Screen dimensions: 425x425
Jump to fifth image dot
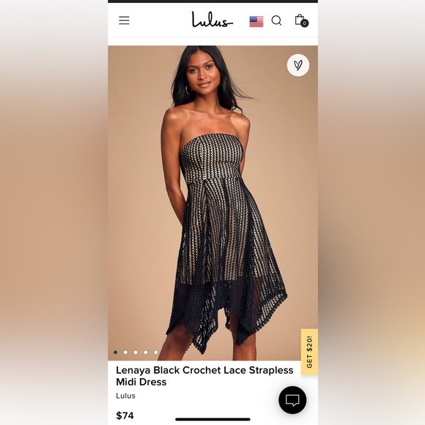click(x=156, y=352)
